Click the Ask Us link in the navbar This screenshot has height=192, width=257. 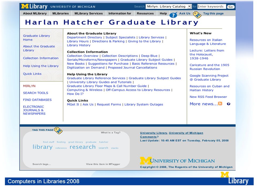pyautogui.click(x=185, y=13)
